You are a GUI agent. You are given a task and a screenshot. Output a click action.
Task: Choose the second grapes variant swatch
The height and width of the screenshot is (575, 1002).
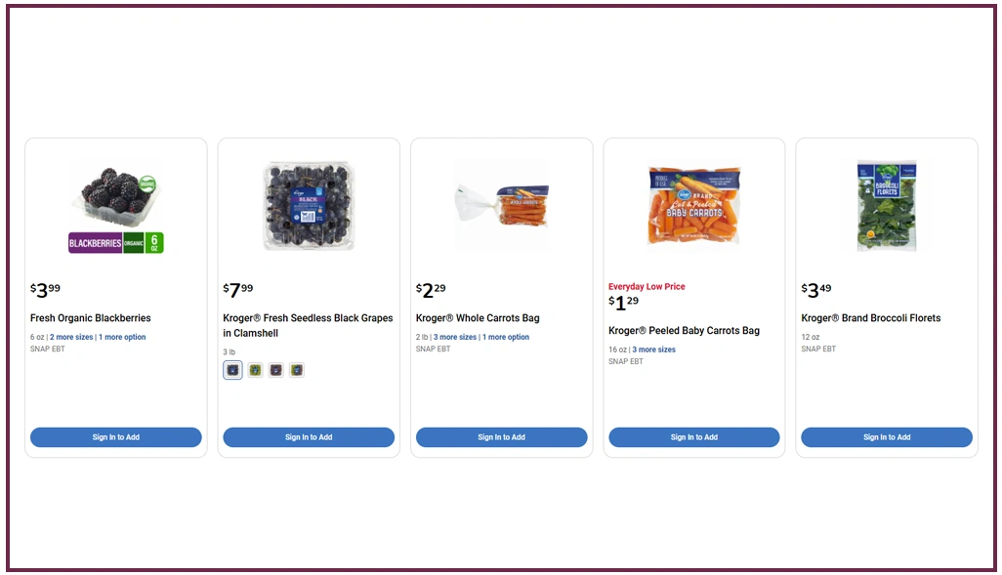(x=255, y=370)
